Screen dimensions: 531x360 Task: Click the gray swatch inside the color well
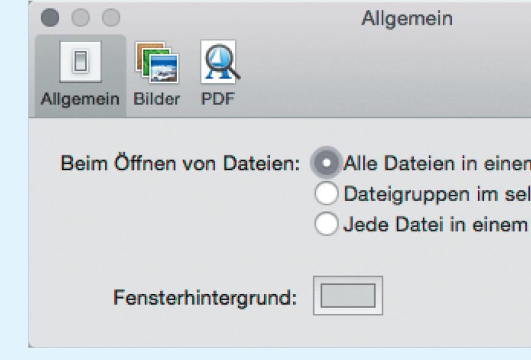pyautogui.click(x=348, y=295)
